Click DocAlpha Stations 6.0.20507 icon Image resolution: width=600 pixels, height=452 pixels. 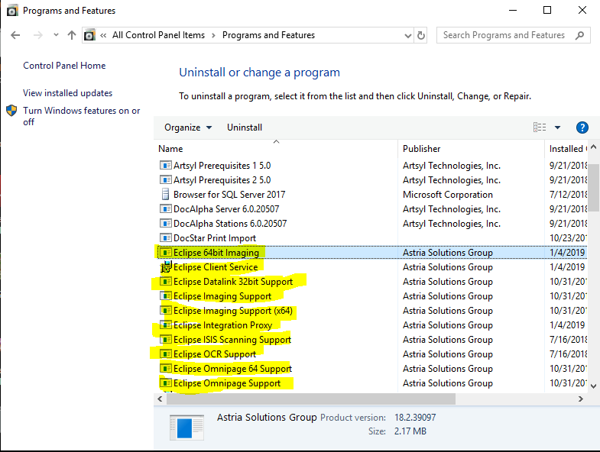pos(165,224)
